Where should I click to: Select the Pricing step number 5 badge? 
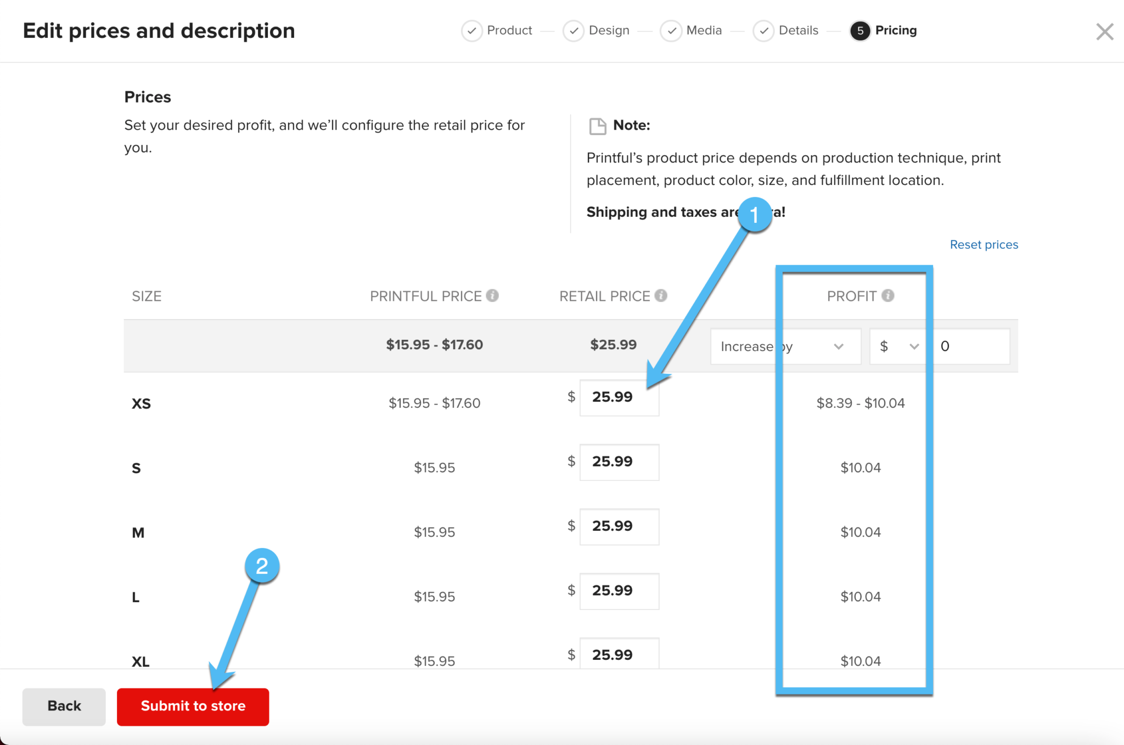tap(859, 31)
